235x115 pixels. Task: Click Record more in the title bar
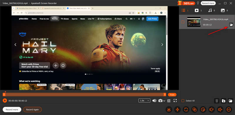coord(208,3)
